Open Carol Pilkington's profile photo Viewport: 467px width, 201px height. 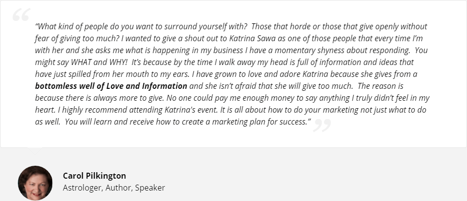[x=35, y=183]
